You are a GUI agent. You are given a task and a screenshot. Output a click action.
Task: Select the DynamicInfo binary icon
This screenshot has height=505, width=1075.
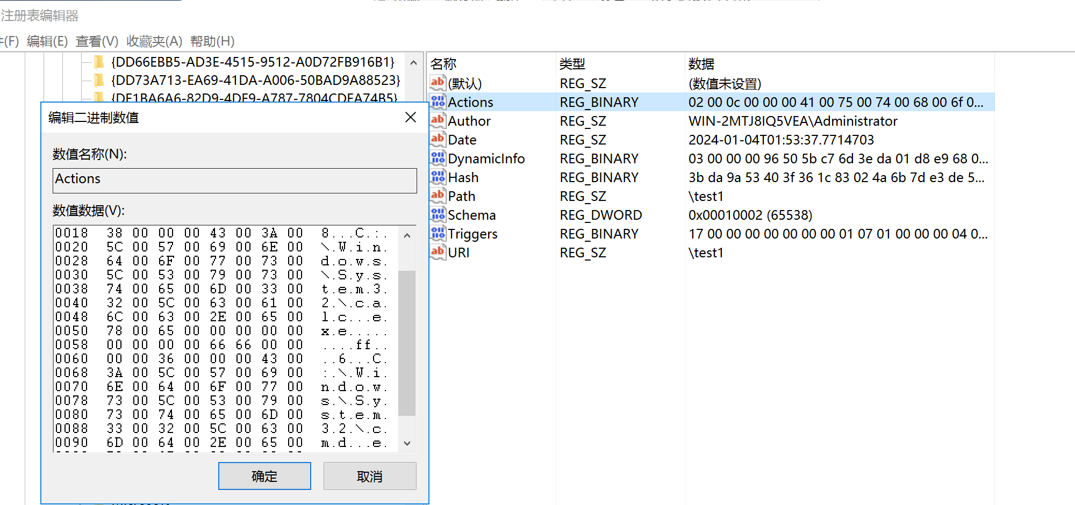point(438,158)
